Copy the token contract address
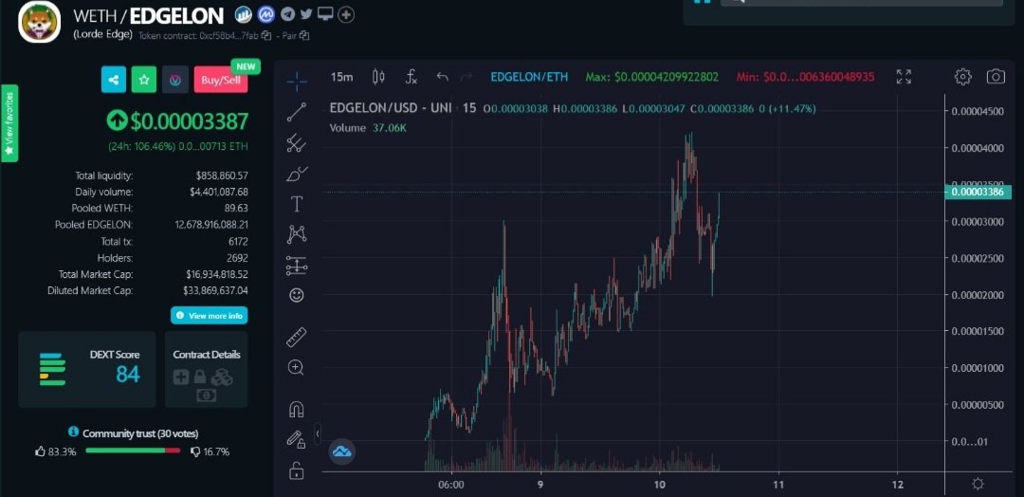The image size is (1024, 497). (265, 36)
